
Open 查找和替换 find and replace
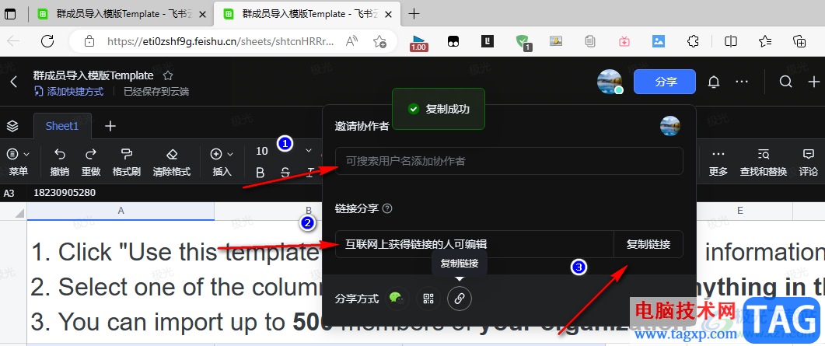click(763, 162)
